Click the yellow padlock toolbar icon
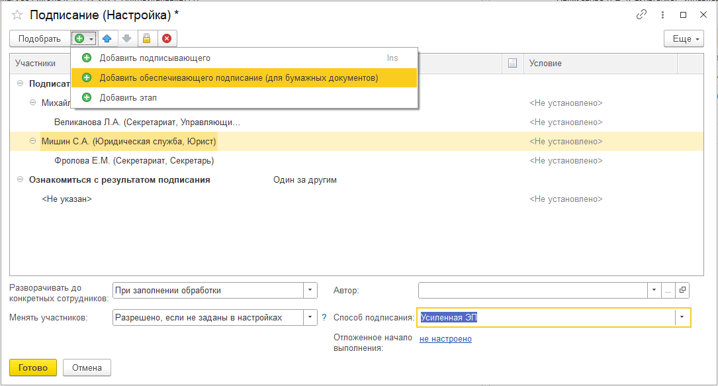718x386 pixels. pos(146,39)
